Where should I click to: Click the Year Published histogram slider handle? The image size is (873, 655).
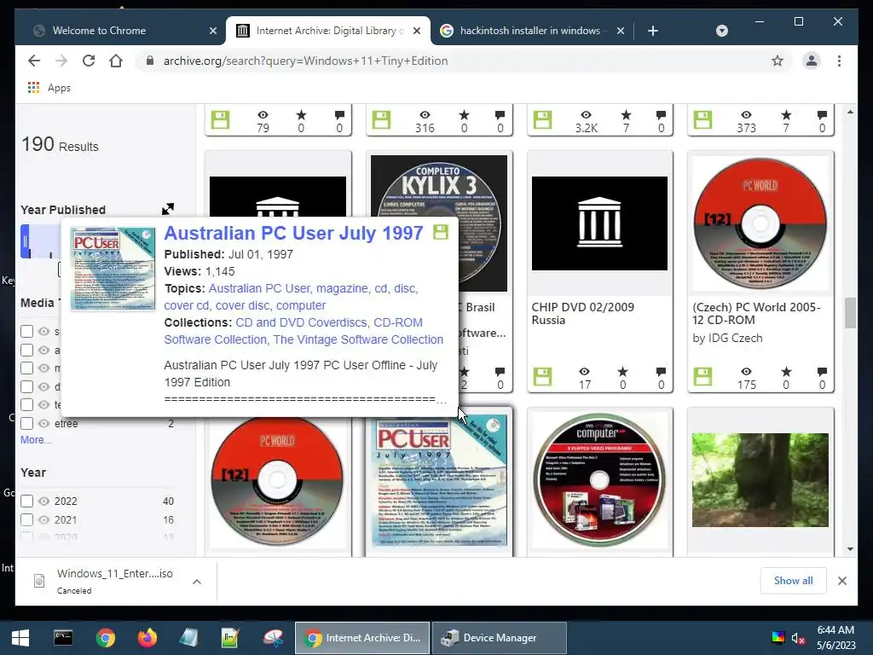pyautogui.click(x=25, y=241)
